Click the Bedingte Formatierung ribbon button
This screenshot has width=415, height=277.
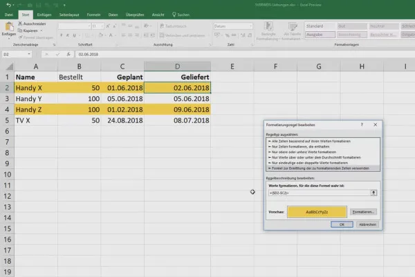click(268, 31)
